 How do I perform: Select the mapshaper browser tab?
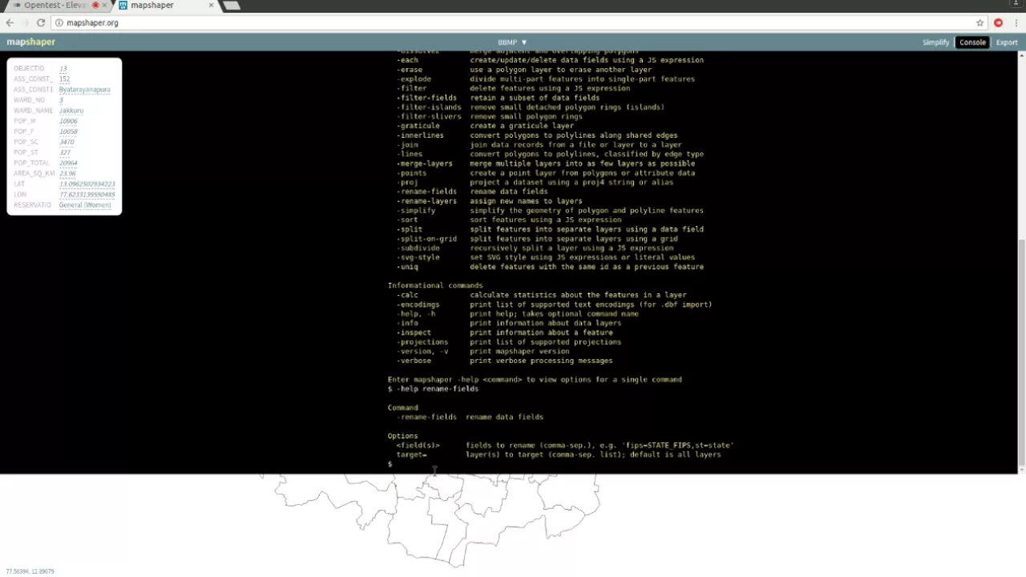164,6
